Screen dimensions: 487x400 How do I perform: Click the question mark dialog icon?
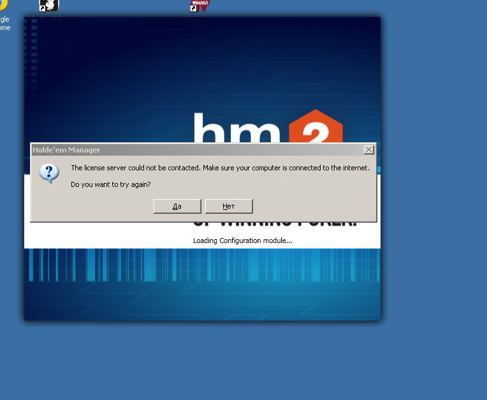pos(49,173)
